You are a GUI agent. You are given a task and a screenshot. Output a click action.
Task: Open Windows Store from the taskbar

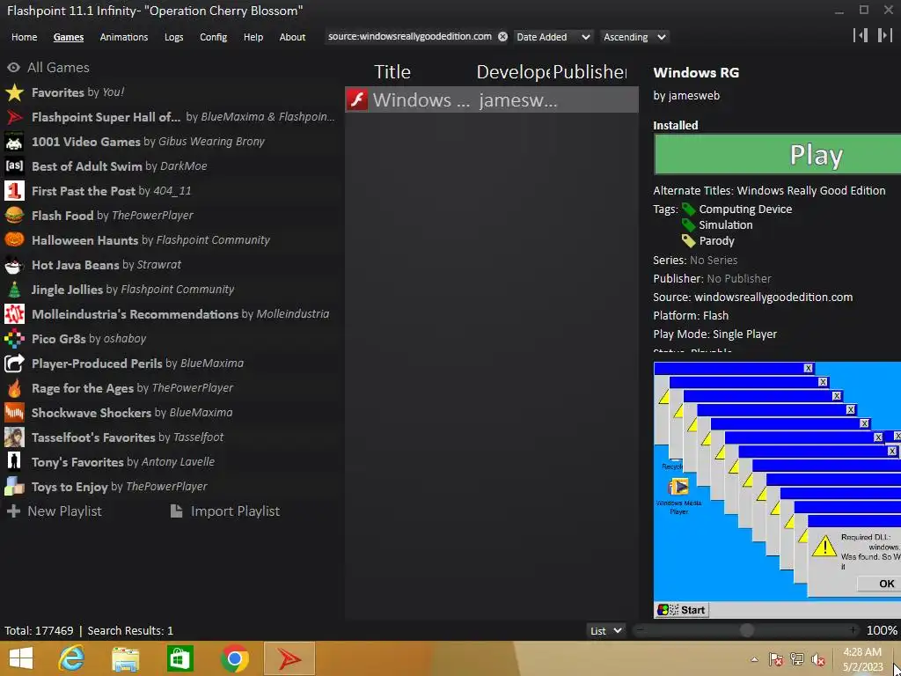[x=179, y=658]
